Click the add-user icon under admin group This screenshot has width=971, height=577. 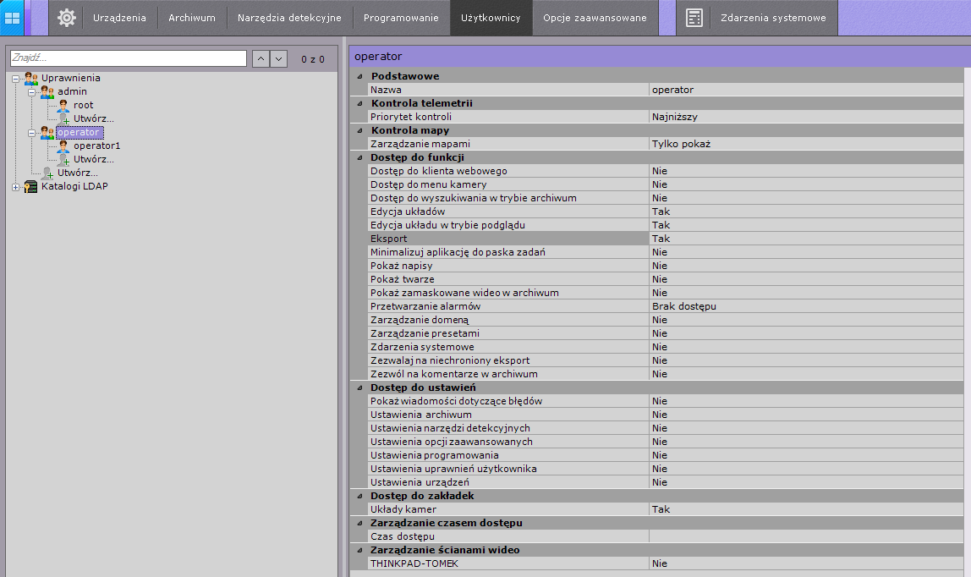(x=63, y=118)
